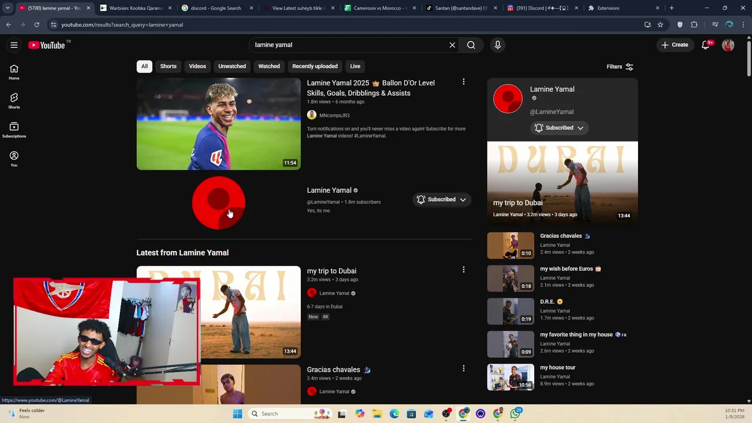
Task: Open the MNcompsJR3 channel link
Action: pos(334,115)
